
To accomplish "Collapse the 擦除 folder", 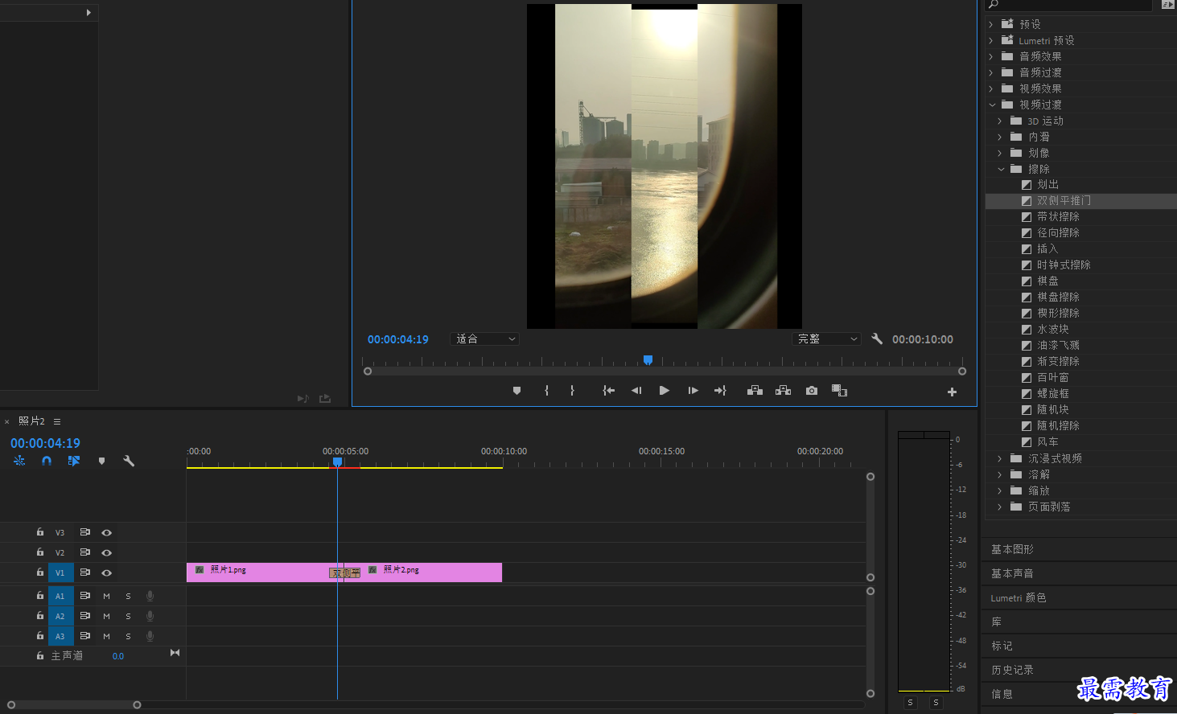I will (1001, 169).
